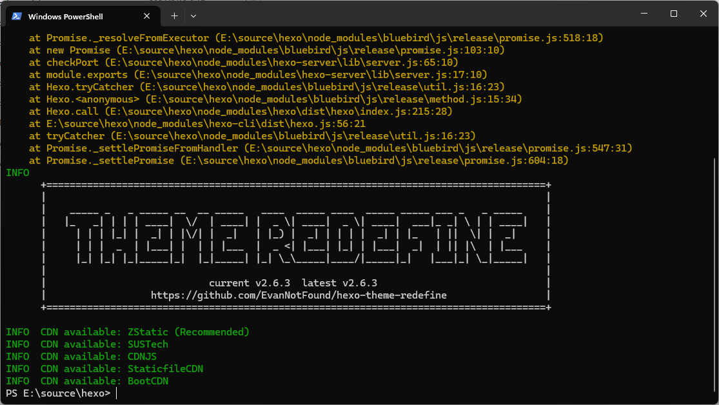Viewport: 719px width, 405px height.
Task: Close the terminal window
Action: pos(704,14)
